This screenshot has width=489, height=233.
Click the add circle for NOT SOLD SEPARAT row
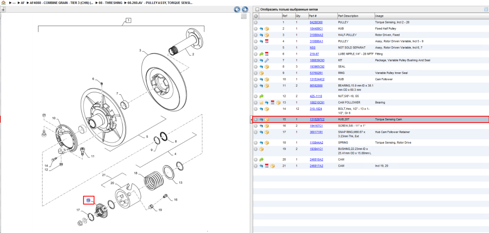coord(256,48)
